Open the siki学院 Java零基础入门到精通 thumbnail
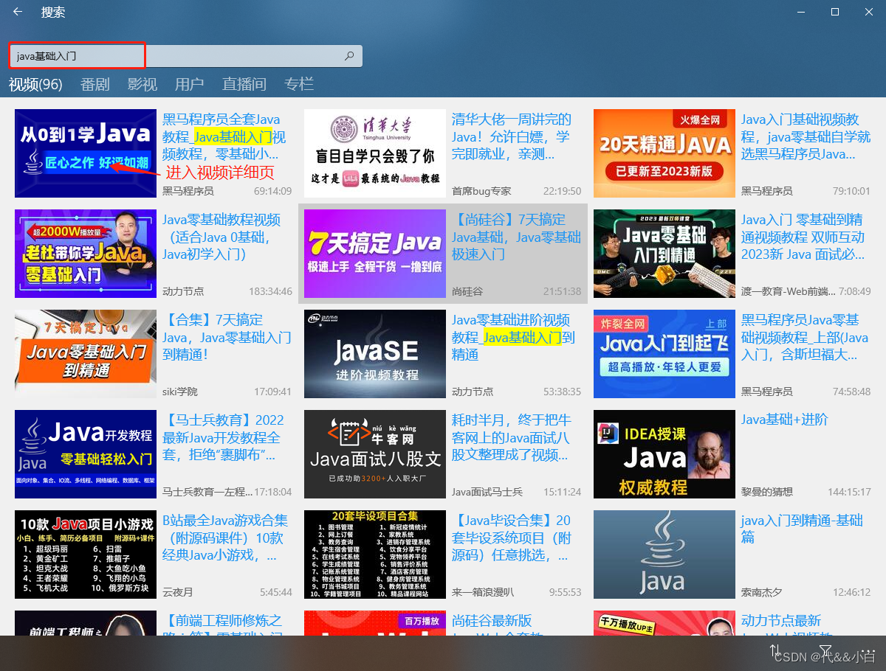The image size is (886, 671). pos(86,354)
